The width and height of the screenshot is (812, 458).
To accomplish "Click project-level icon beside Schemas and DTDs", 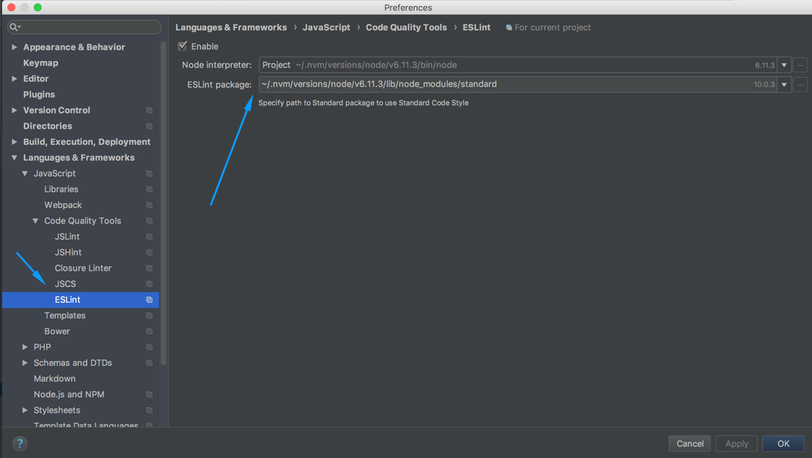I will pos(149,363).
